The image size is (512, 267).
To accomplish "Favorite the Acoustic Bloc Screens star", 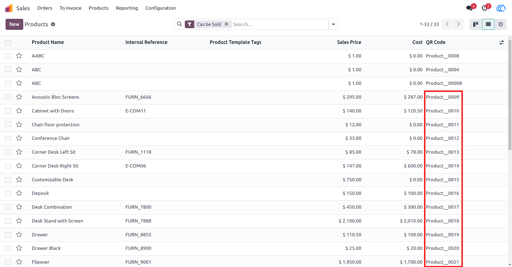I will pos(19,97).
